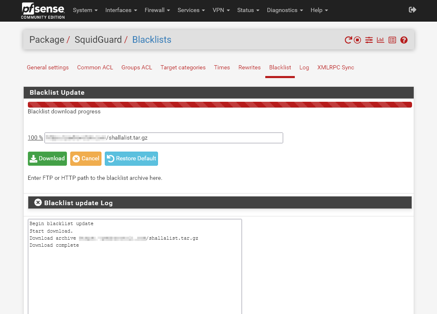Click the pfSense Community Edition logo

pyautogui.click(x=42, y=10)
